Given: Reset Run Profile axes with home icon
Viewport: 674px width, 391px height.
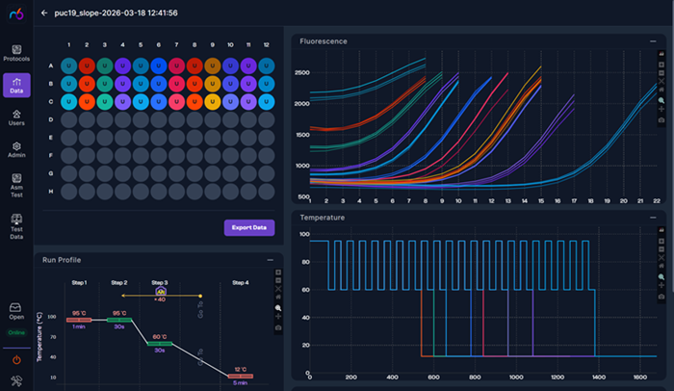Looking at the screenshot, I should click(278, 297).
